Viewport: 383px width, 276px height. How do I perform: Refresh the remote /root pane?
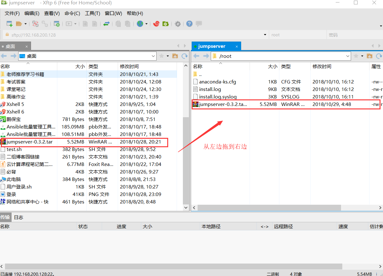click(379, 56)
